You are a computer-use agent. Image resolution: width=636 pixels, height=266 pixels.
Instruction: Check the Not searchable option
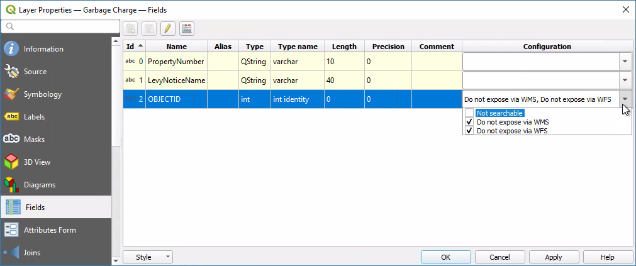[x=469, y=113]
